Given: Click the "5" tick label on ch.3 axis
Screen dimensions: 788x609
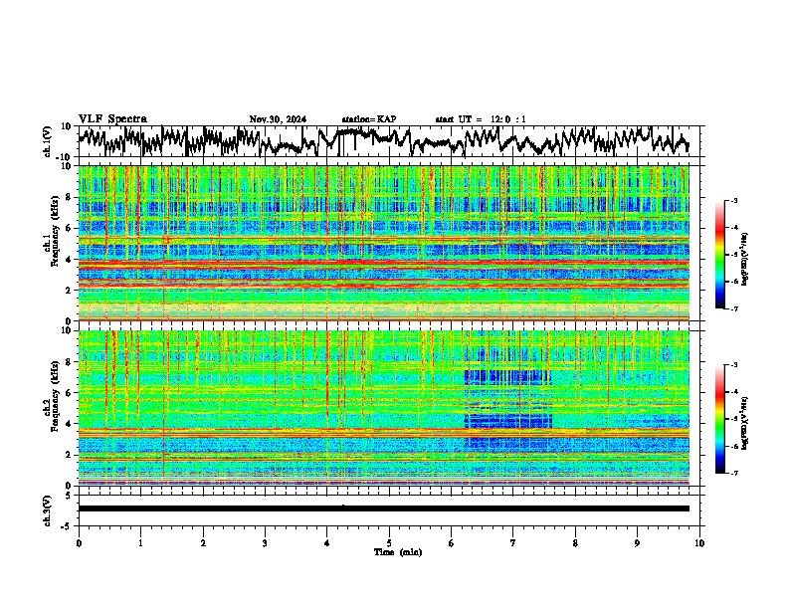Looking at the screenshot, I should 68,496.
